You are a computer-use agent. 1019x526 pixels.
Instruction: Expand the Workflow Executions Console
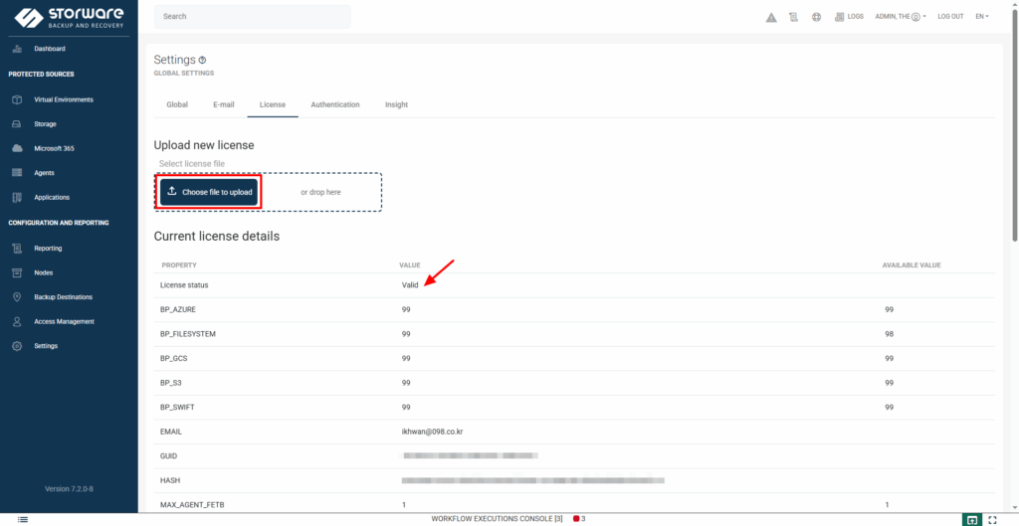click(497, 519)
